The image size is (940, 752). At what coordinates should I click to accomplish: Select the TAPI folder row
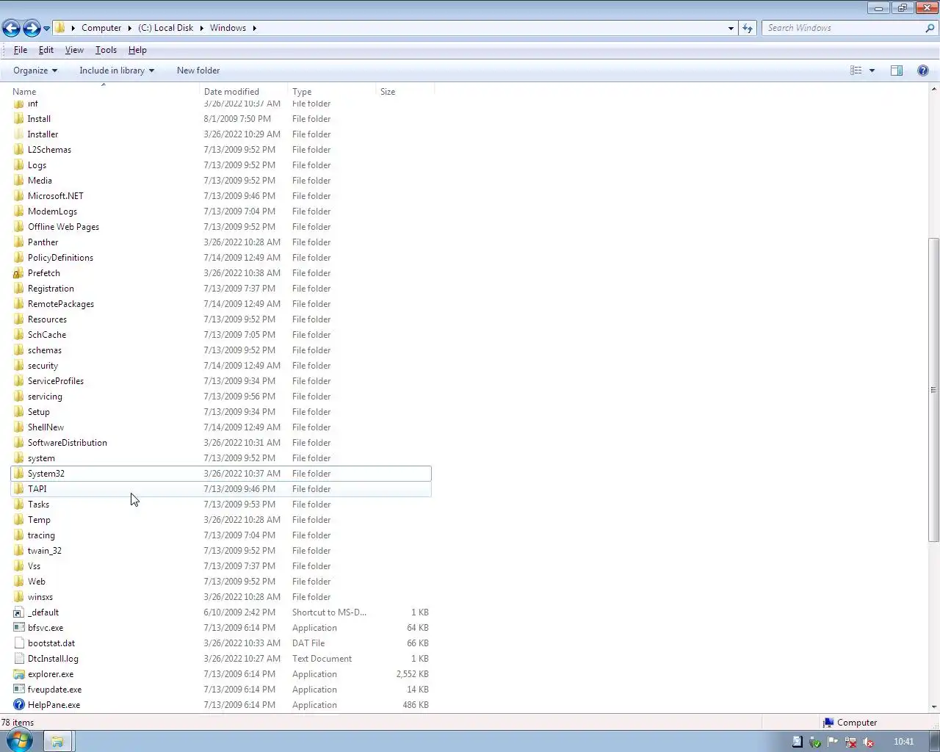(x=221, y=489)
